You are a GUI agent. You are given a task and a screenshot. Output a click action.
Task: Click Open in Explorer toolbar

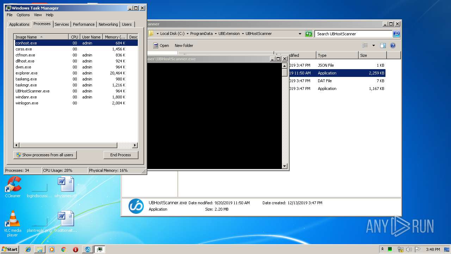point(161,46)
